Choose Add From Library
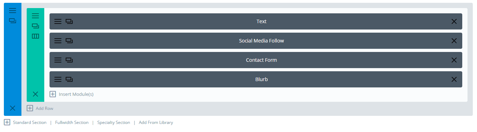Screen dimensions: 477x132 pos(156,123)
